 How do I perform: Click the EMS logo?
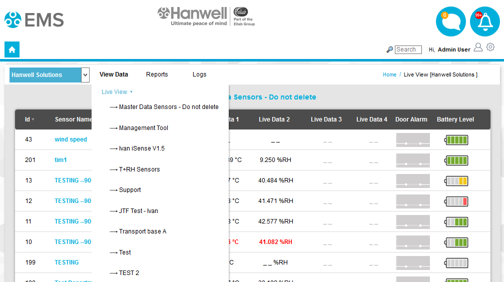click(x=34, y=20)
